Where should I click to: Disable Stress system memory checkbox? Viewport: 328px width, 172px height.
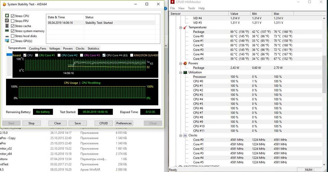click(12, 31)
